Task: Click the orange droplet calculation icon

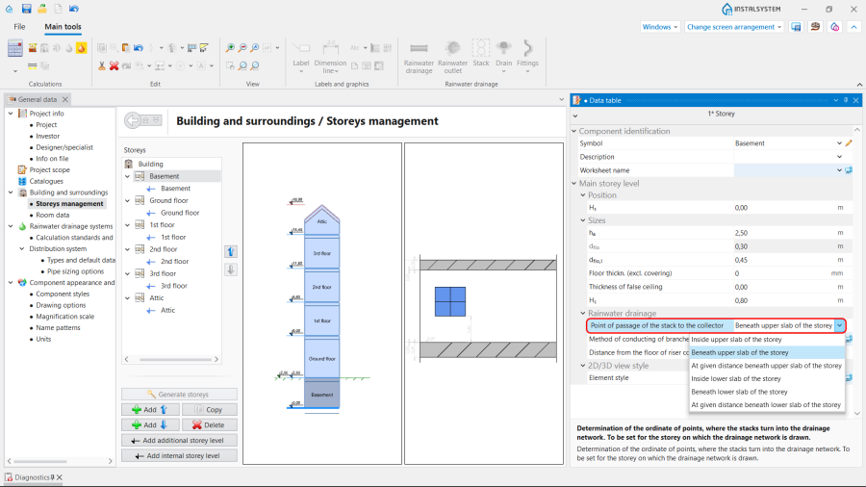Action: click(x=81, y=48)
